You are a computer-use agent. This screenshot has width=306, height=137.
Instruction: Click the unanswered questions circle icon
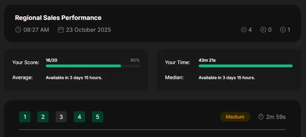point(283,30)
